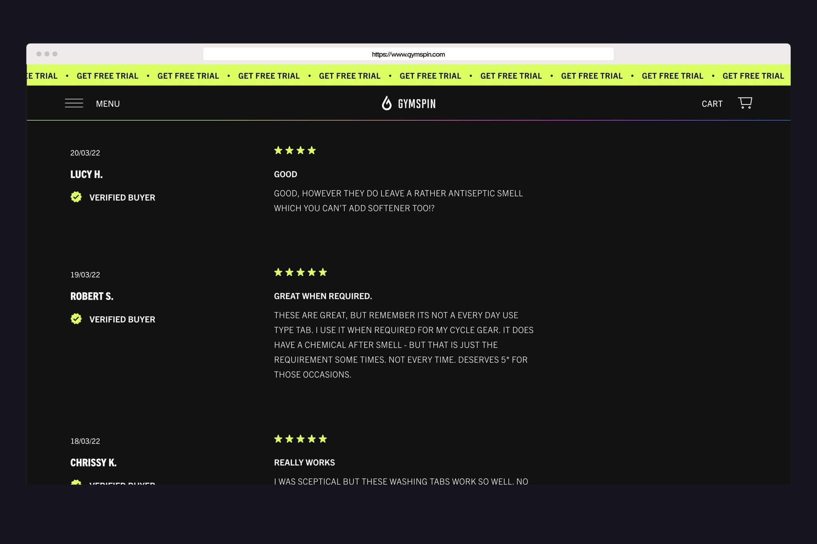817x544 pixels.
Task: Click the shopping cart icon
Action: [745, 103]
